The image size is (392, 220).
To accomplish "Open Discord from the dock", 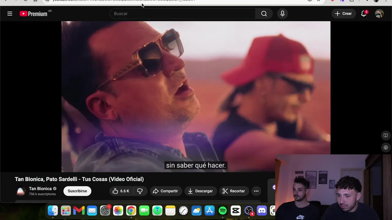I will coord(262,211).
